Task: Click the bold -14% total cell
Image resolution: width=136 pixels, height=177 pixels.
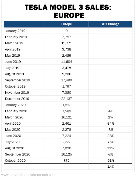Action: (x=110, y=167)
